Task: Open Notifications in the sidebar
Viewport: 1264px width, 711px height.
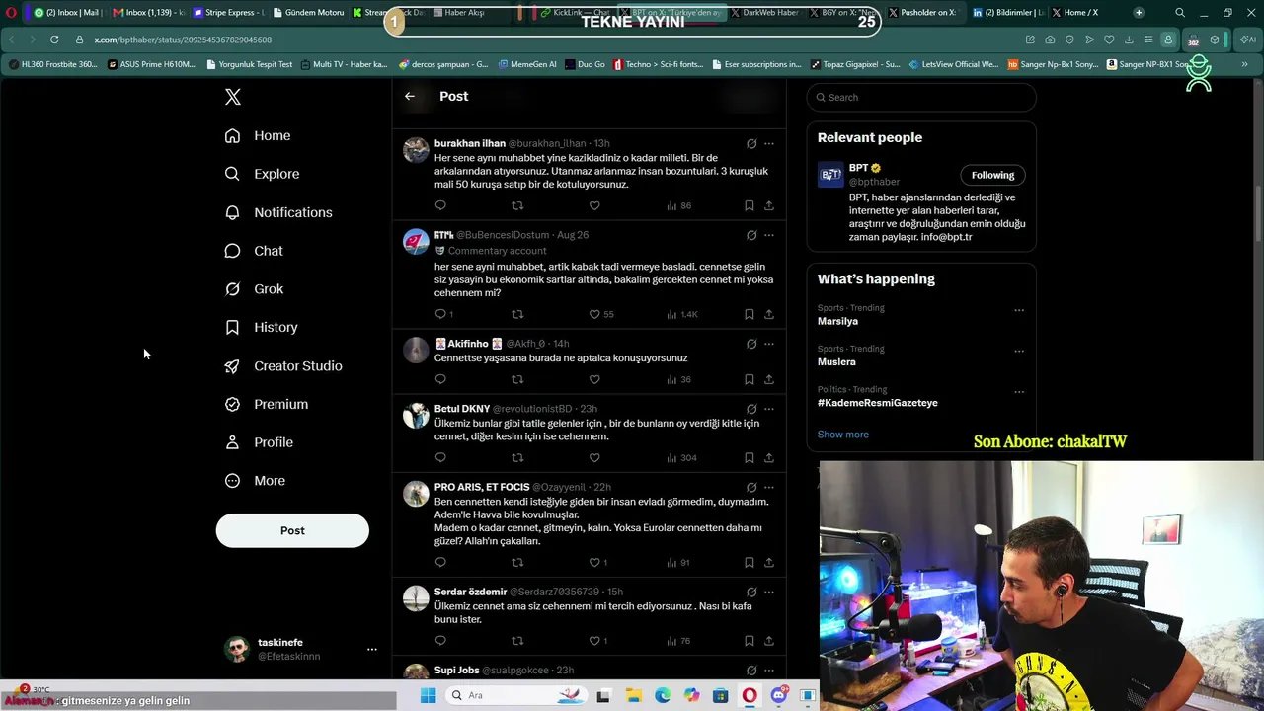Action: pos(278,212)
